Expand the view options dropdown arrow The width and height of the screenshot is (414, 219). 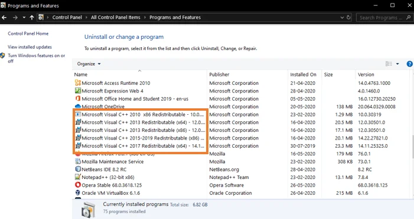[x=397, y=64]
